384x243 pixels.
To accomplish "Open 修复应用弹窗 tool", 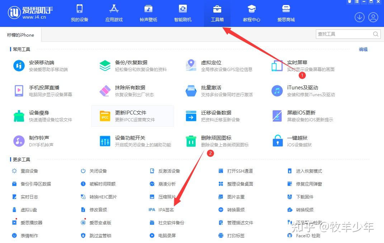I will 305,184.
